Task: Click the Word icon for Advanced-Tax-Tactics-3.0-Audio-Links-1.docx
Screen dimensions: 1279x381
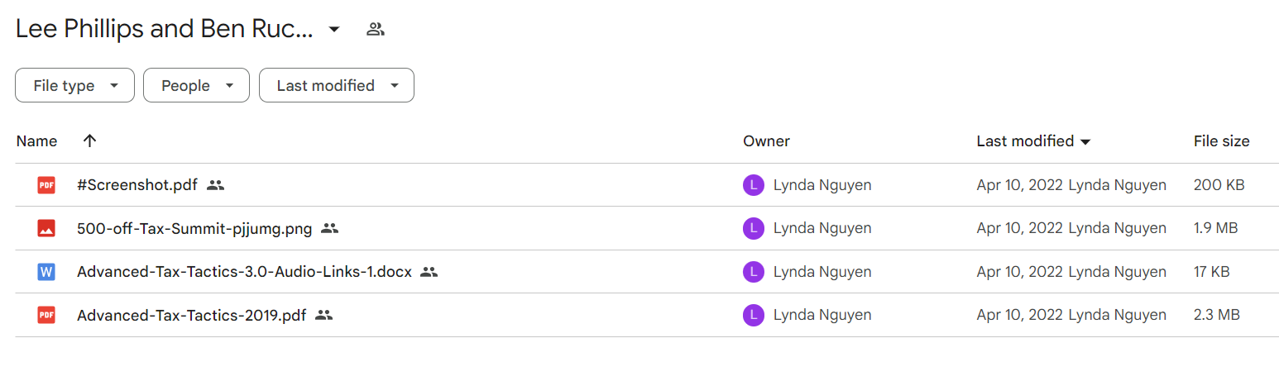Action: [46, 271]
